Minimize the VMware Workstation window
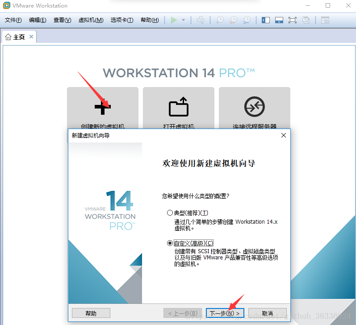 308,5
